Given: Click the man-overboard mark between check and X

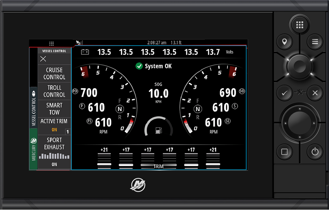Looking at the screenshot, I should [x=300, y=92].
